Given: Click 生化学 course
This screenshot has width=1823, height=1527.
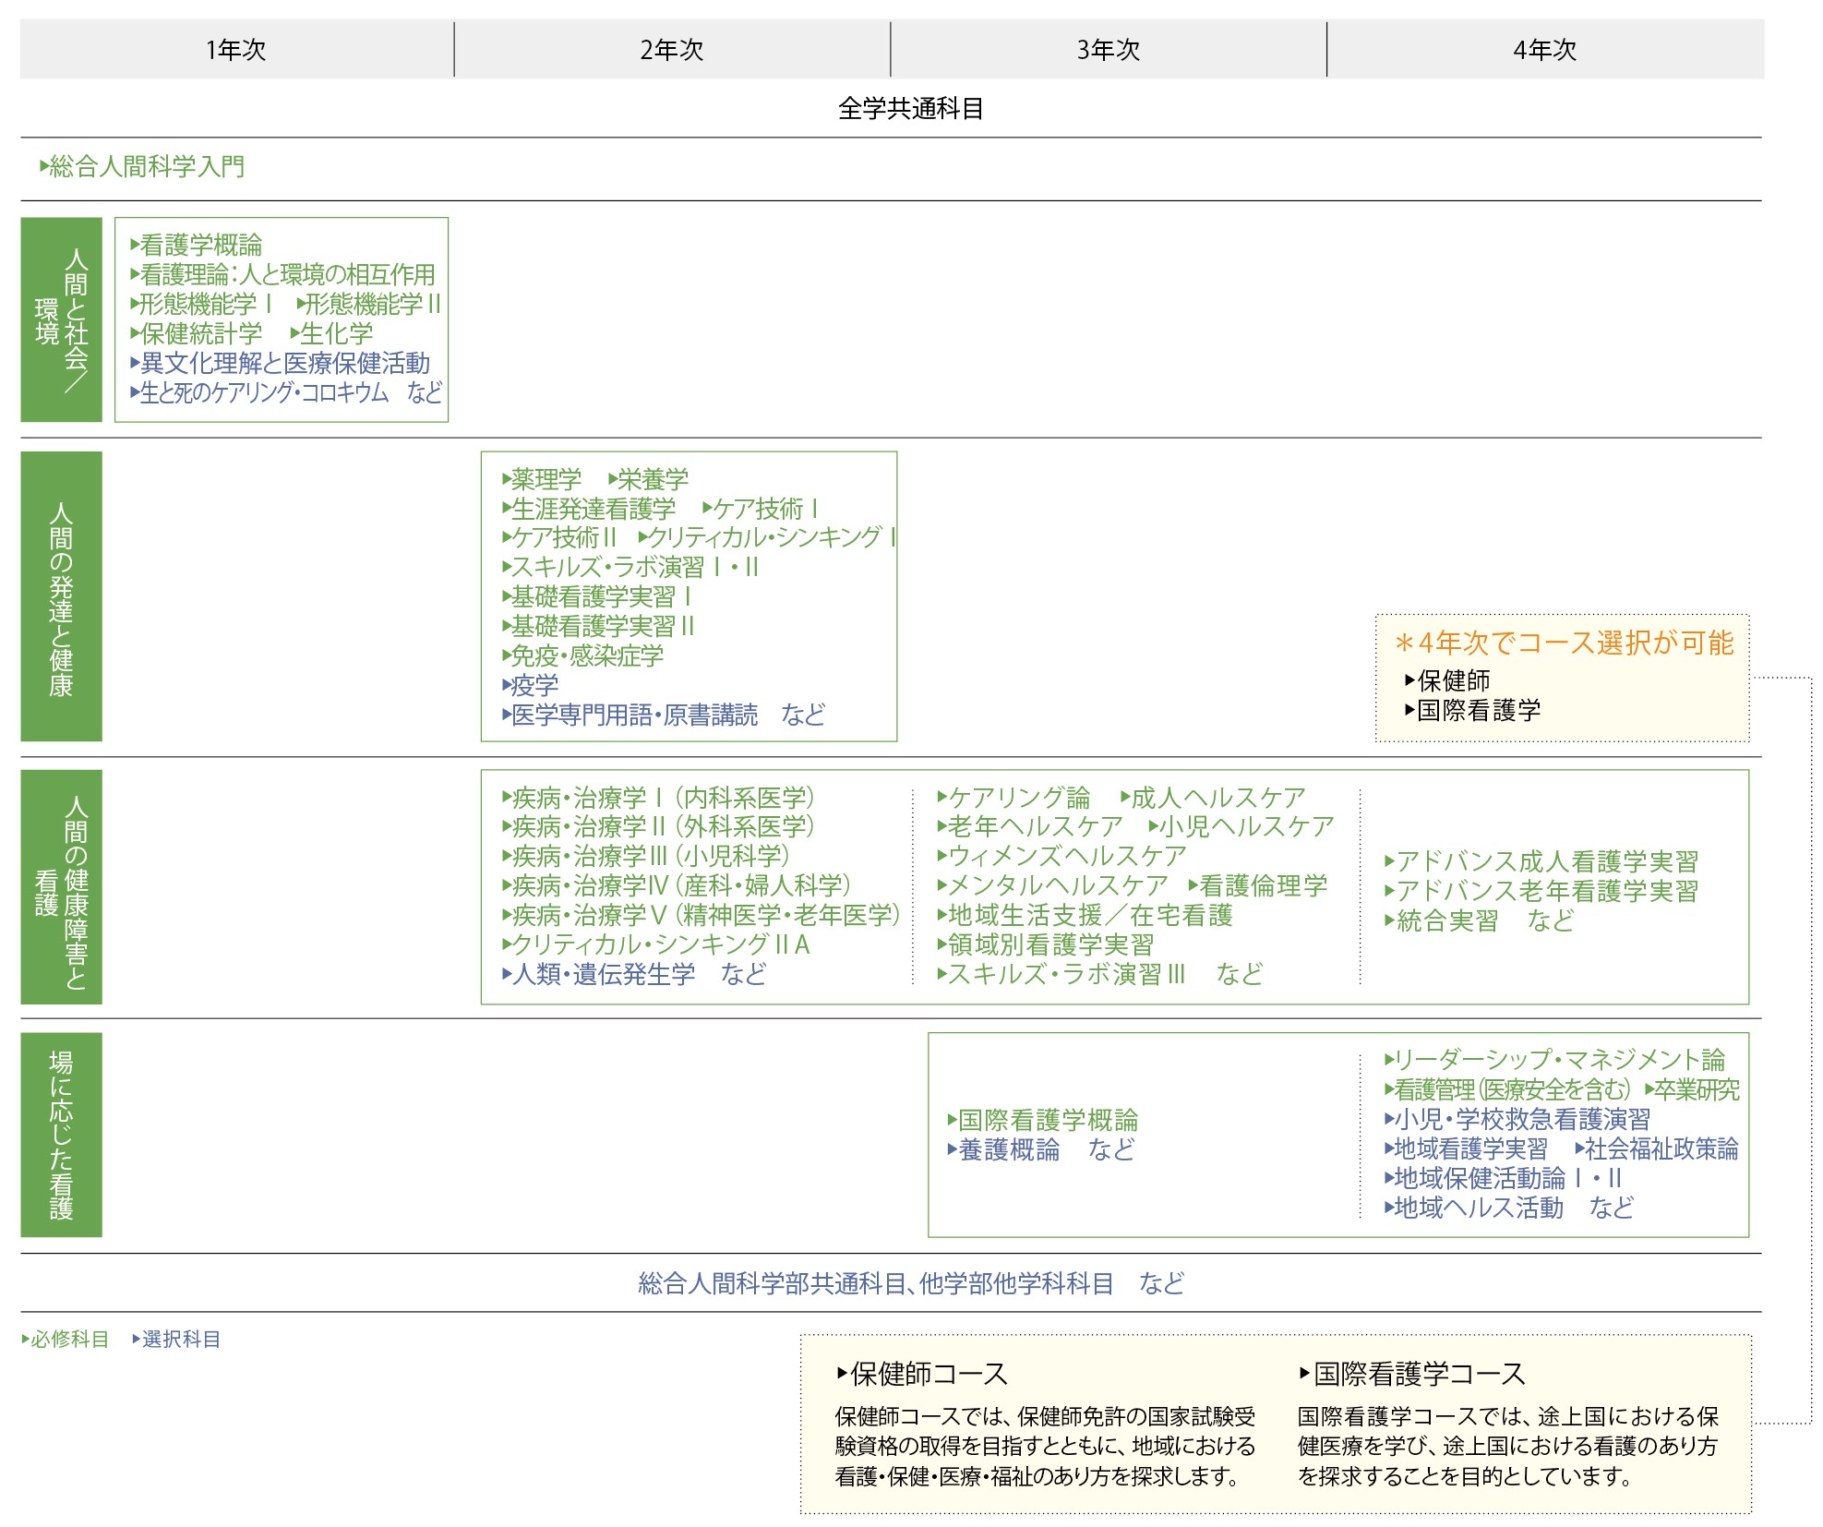Looking at the screenshot, I should tap(332, 333).
